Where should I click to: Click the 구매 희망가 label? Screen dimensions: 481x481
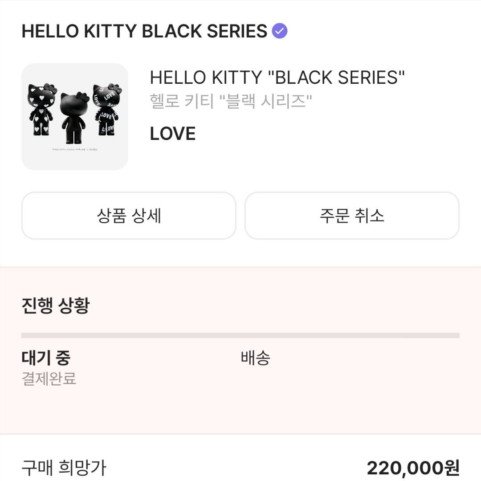pos(64,468)
